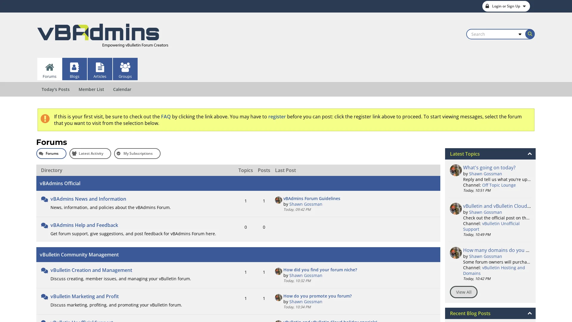Click the avatar beside 'How do you promote you forum?'
The image size is (572, 322).
click(279, 298)
